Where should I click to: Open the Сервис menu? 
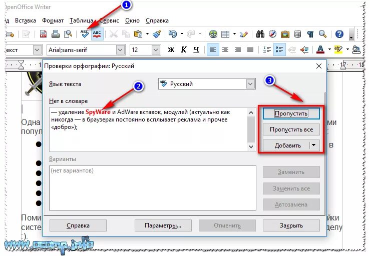pos(109,20)
